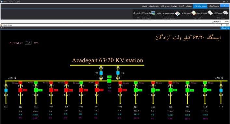230x124 pixels.
Task: Toggle RC status ON indicator of feeder 403
Action: click(81, 83)
